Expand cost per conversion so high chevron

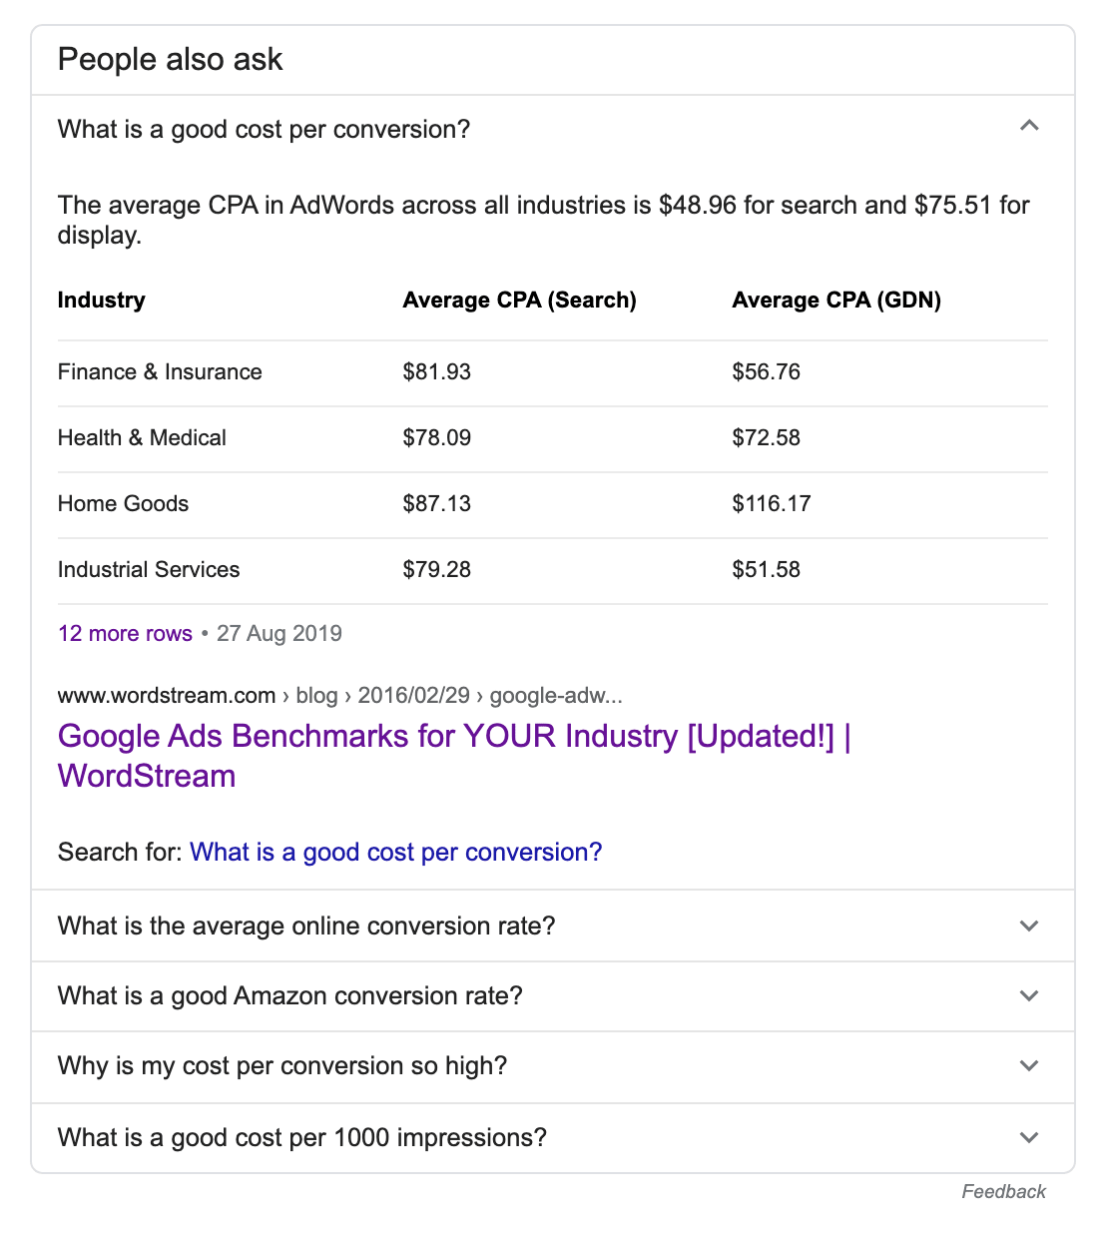[1029, 1066]
